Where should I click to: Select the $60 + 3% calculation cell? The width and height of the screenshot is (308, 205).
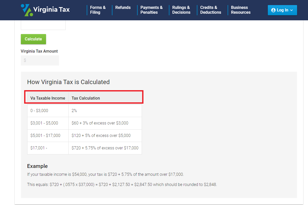[x=105, y=123]
